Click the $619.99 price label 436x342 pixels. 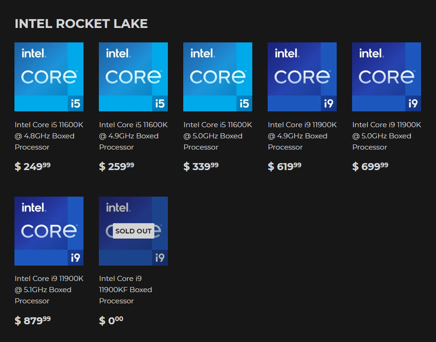click(284, 166)
